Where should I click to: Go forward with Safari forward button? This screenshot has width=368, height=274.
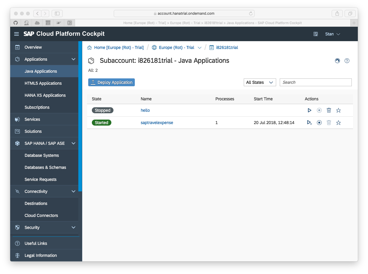click(45, 13)
